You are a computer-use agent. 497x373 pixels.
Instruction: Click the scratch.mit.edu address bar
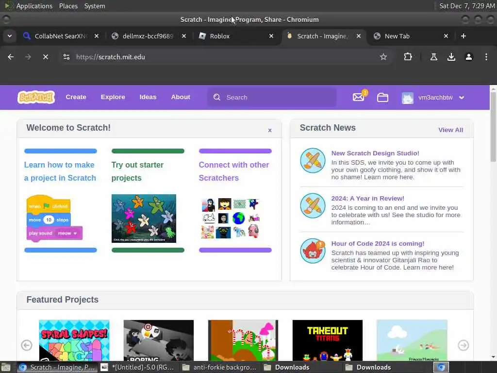click(222, 57)
